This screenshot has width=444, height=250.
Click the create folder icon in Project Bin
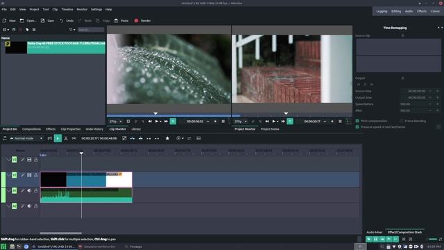pos(14,30)
